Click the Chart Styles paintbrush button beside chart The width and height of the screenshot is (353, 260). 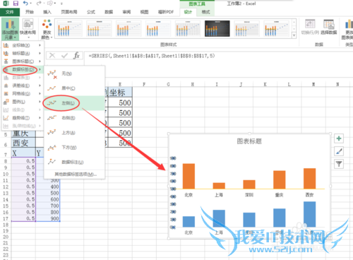click(339, 151)
